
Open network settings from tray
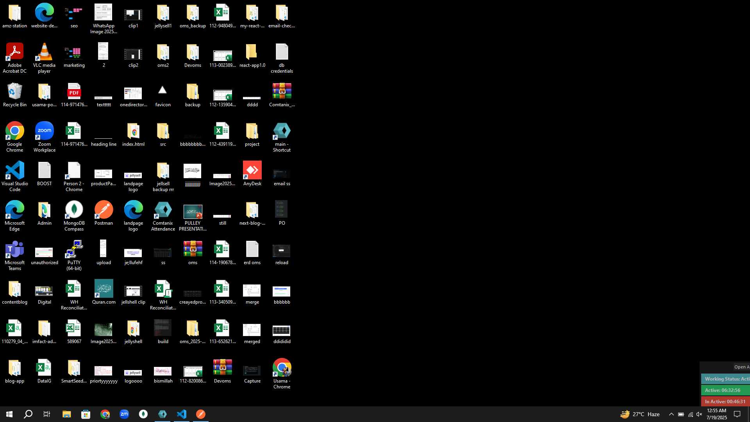pyautogui.click(x=690, y=414)
